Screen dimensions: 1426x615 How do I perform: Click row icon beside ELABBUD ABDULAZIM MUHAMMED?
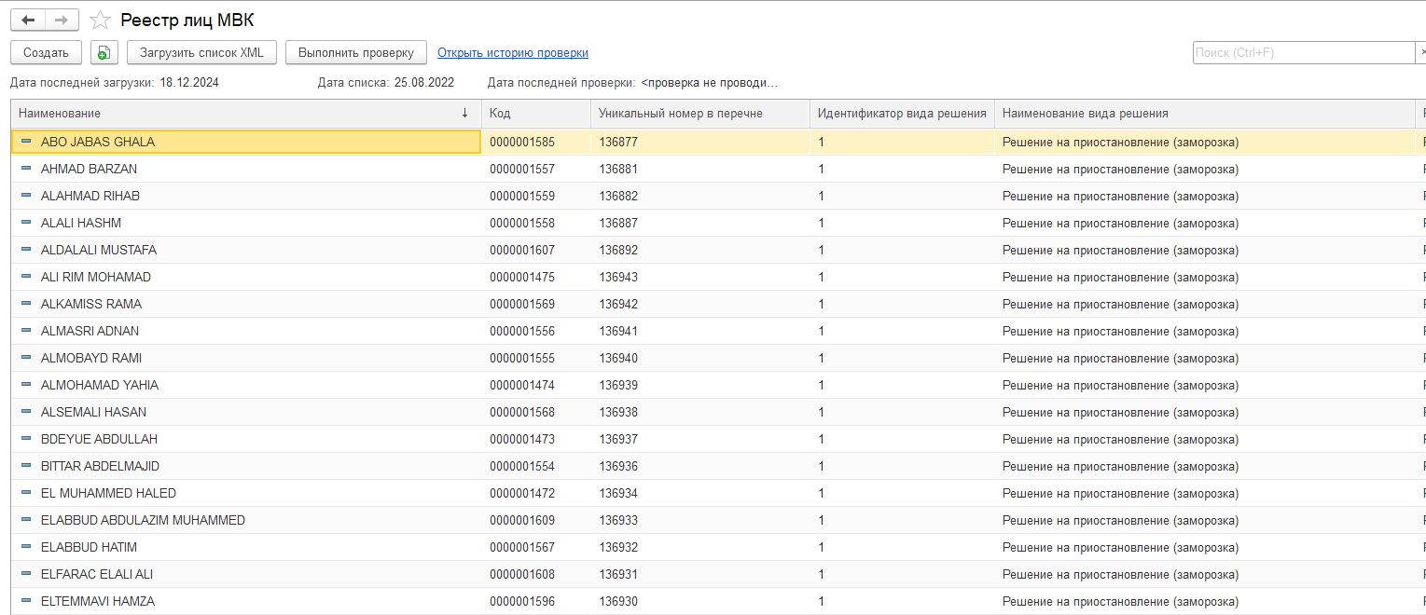[26, 520]
